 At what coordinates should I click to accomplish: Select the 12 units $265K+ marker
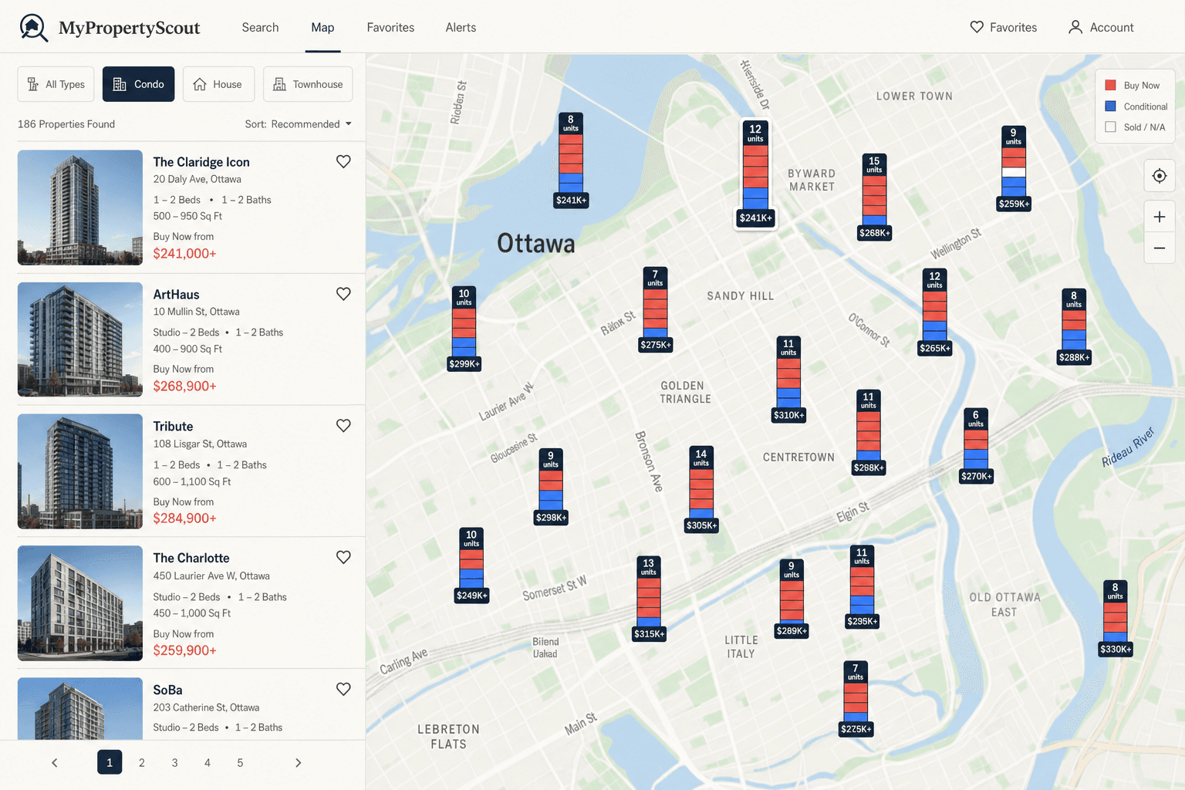coord(934,312)
